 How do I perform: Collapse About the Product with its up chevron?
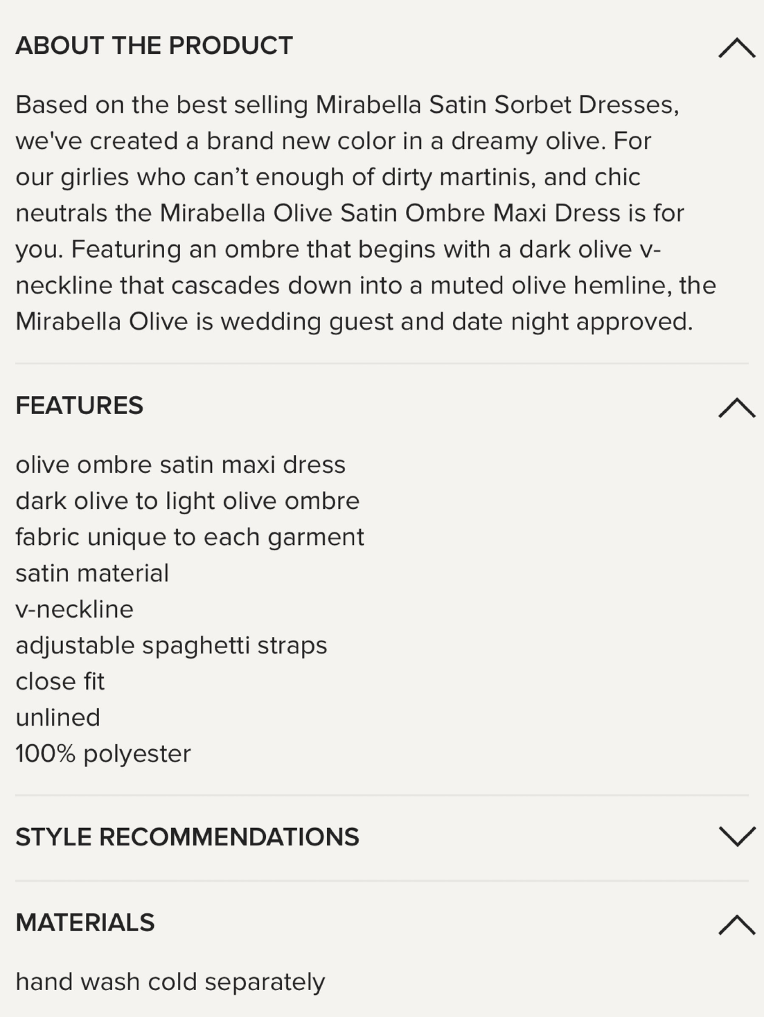pos(736,48)
